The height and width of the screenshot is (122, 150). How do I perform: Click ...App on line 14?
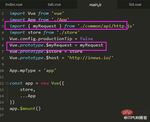[x=28, y=96]
